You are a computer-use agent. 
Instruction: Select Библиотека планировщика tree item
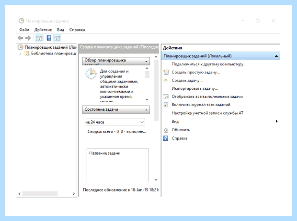54,53
